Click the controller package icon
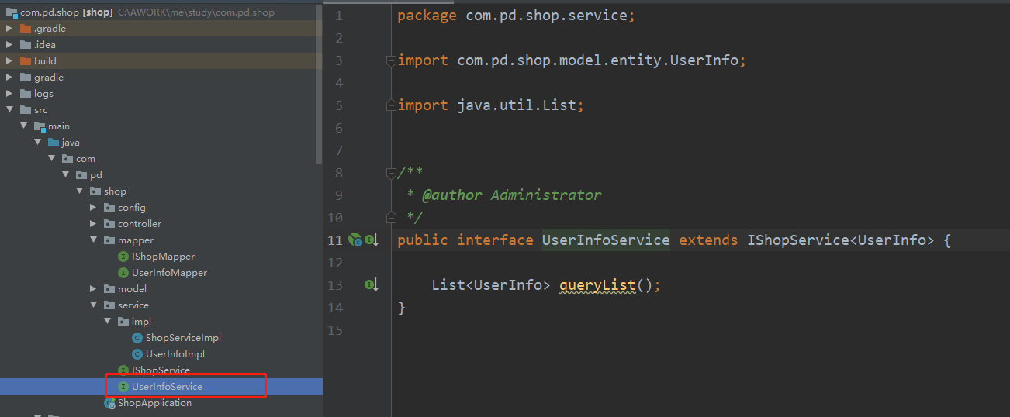The image size is (1010, 417). (109, 223)
